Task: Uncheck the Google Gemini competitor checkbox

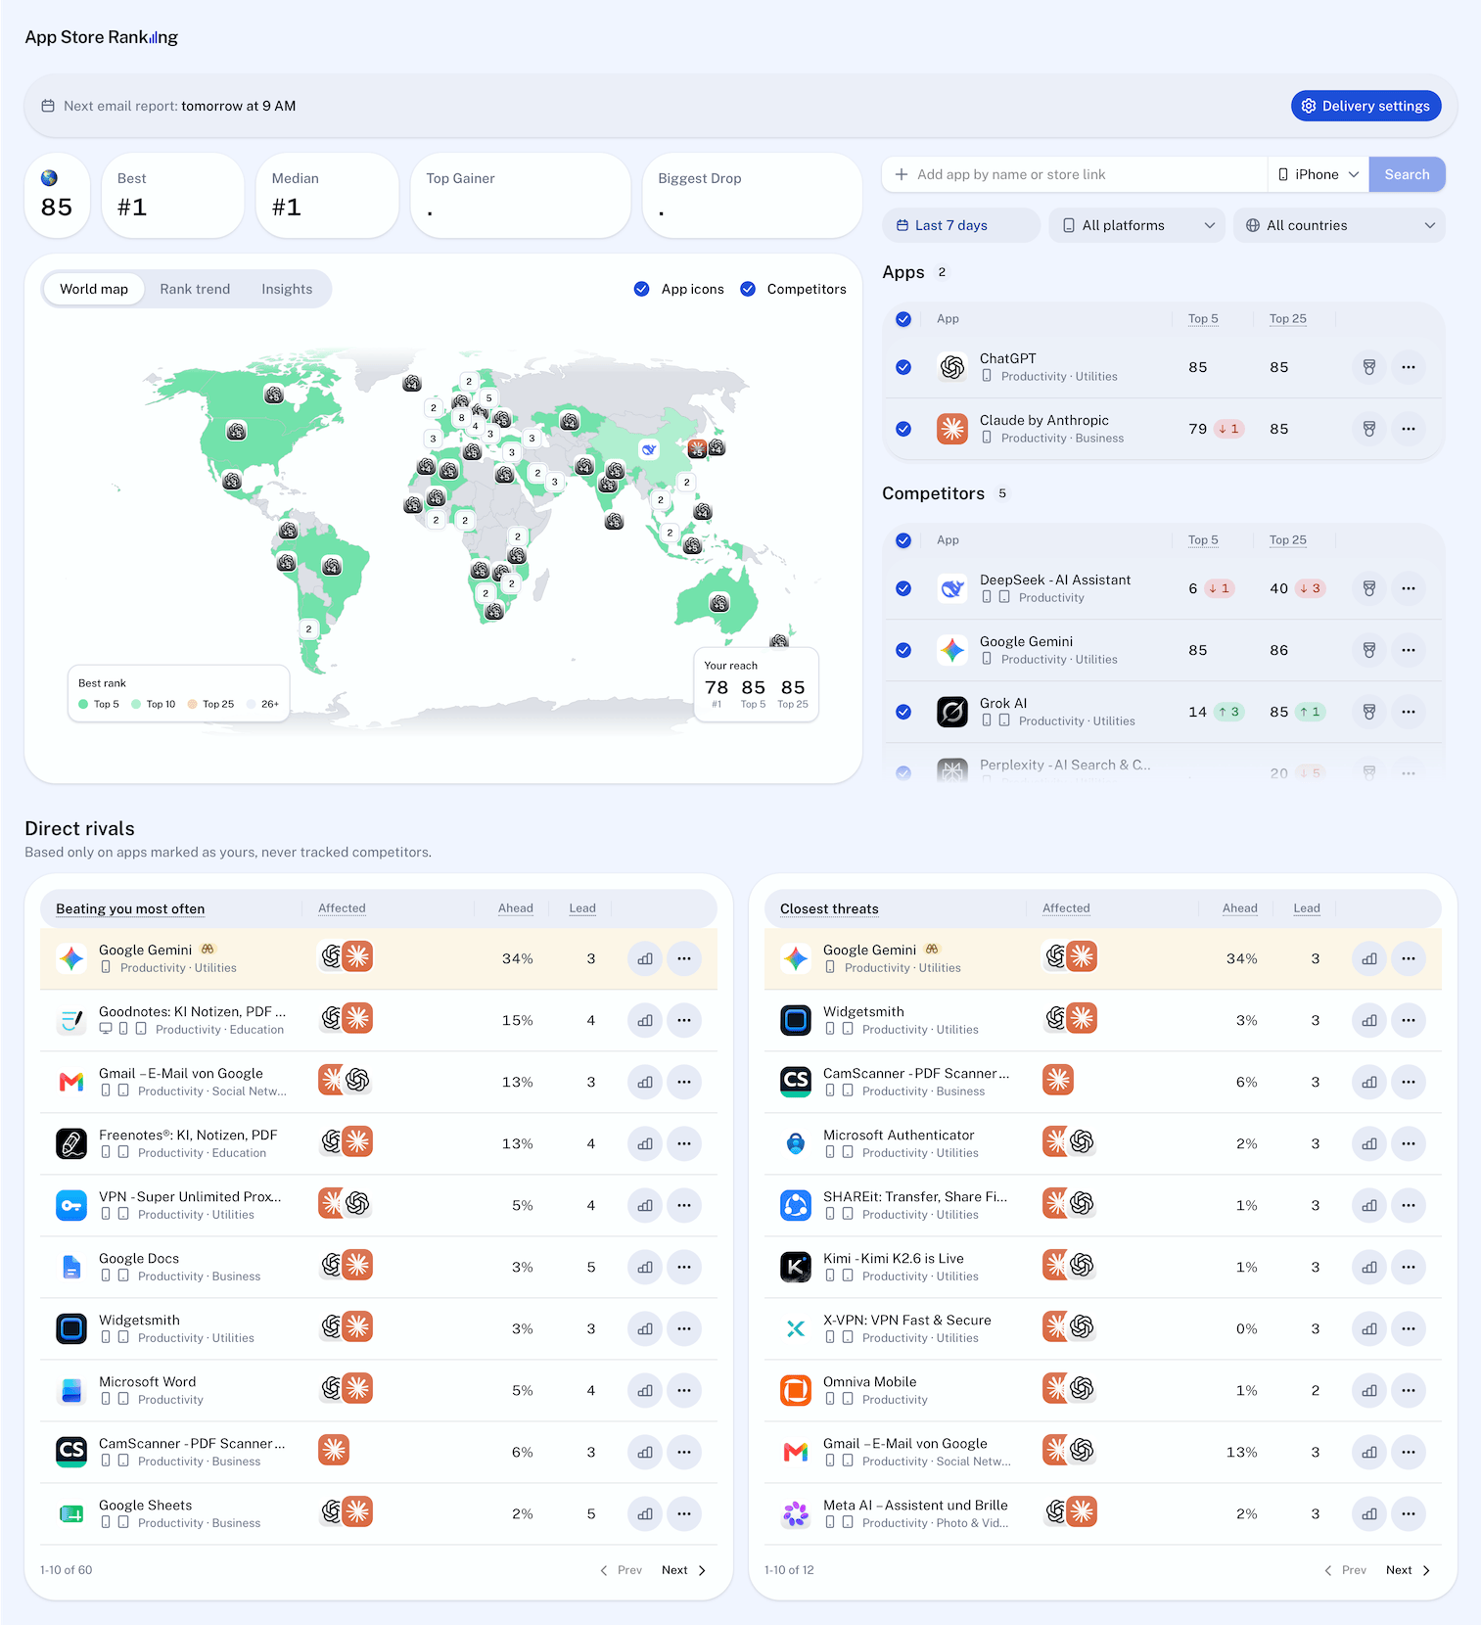Action: coord(903,650)
